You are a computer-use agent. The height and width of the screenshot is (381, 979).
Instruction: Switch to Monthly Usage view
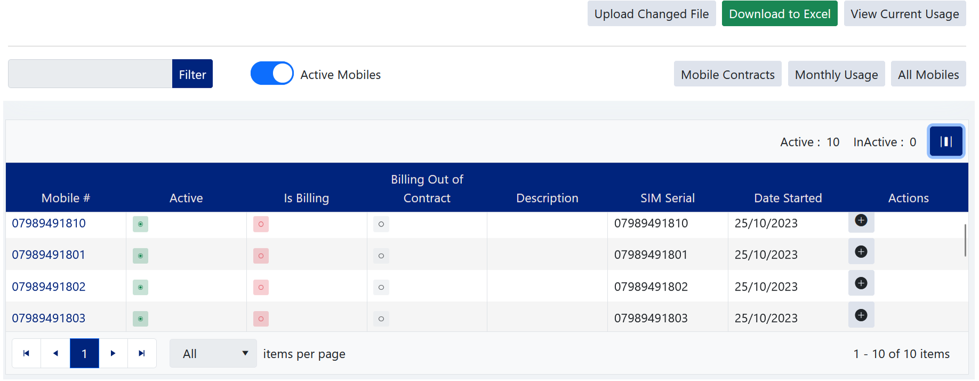click(x=836, y=75)
